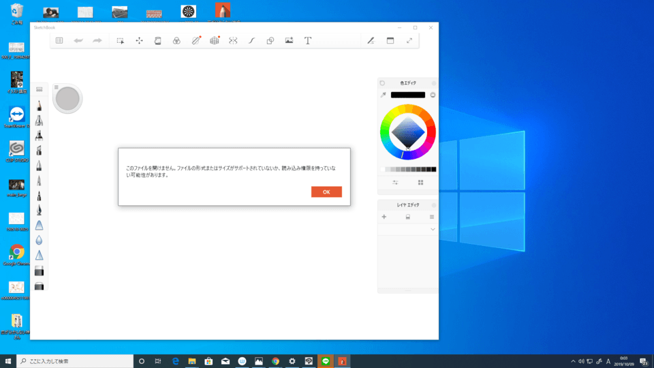Viewport: 654px width, 368px height.
Task: Switch to the color swatches grid view
Action: coord(420,183)
